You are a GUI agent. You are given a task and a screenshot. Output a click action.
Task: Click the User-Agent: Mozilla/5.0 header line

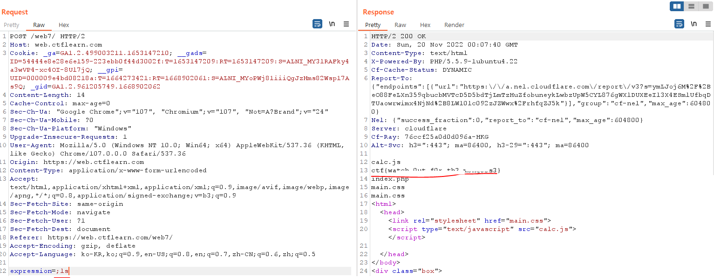click(x=177, y=149)
